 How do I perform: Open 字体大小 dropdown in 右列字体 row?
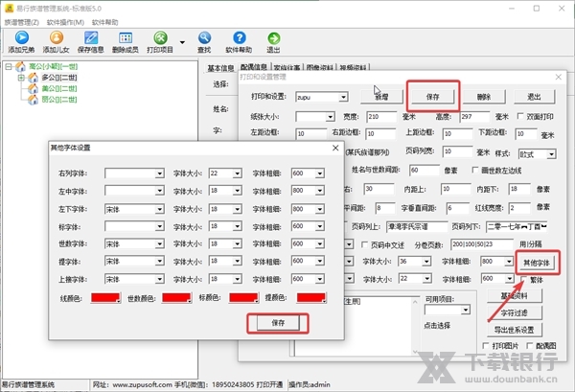coord(238,173)
